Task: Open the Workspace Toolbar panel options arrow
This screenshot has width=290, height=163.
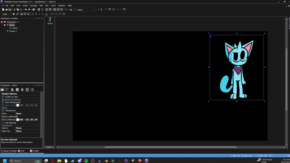Action: tap(36, 18)
